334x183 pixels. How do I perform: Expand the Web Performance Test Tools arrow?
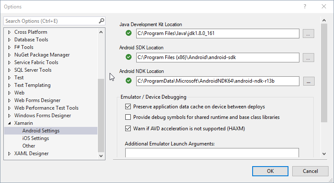point(9,108)
